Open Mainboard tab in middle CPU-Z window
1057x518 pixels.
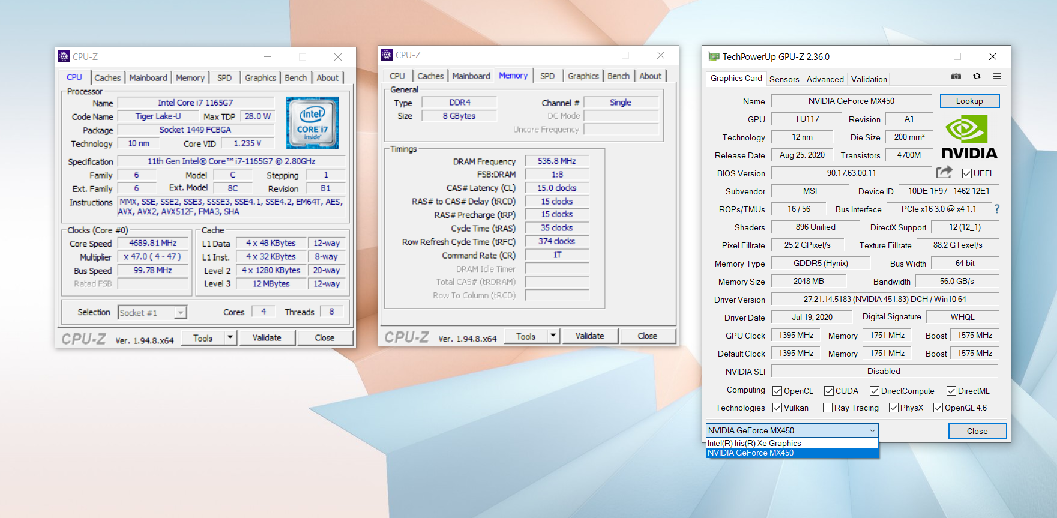point(471,76)
